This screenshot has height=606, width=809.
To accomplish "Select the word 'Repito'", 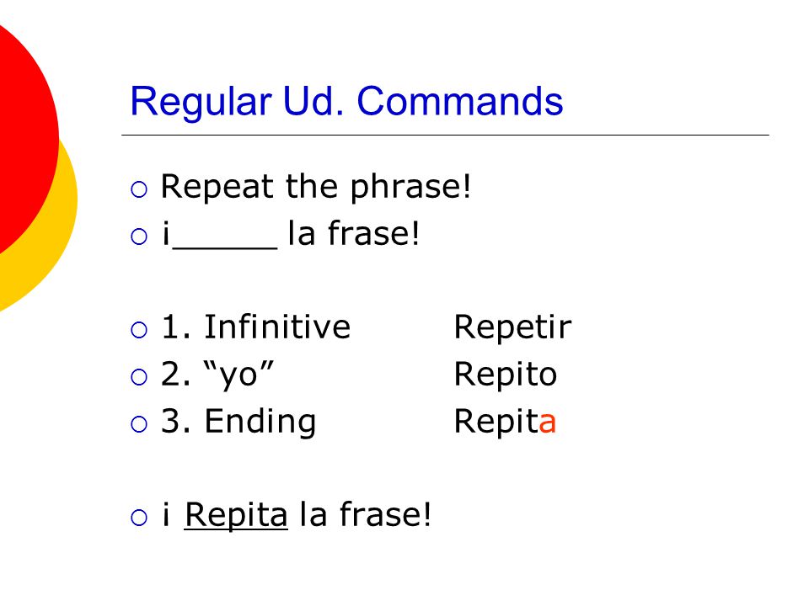I will coord(506,375).
